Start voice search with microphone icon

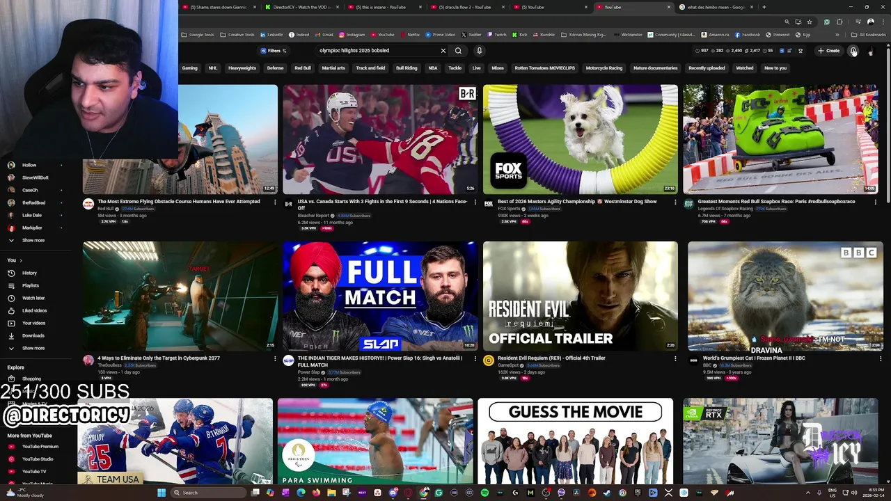point(479,51)
